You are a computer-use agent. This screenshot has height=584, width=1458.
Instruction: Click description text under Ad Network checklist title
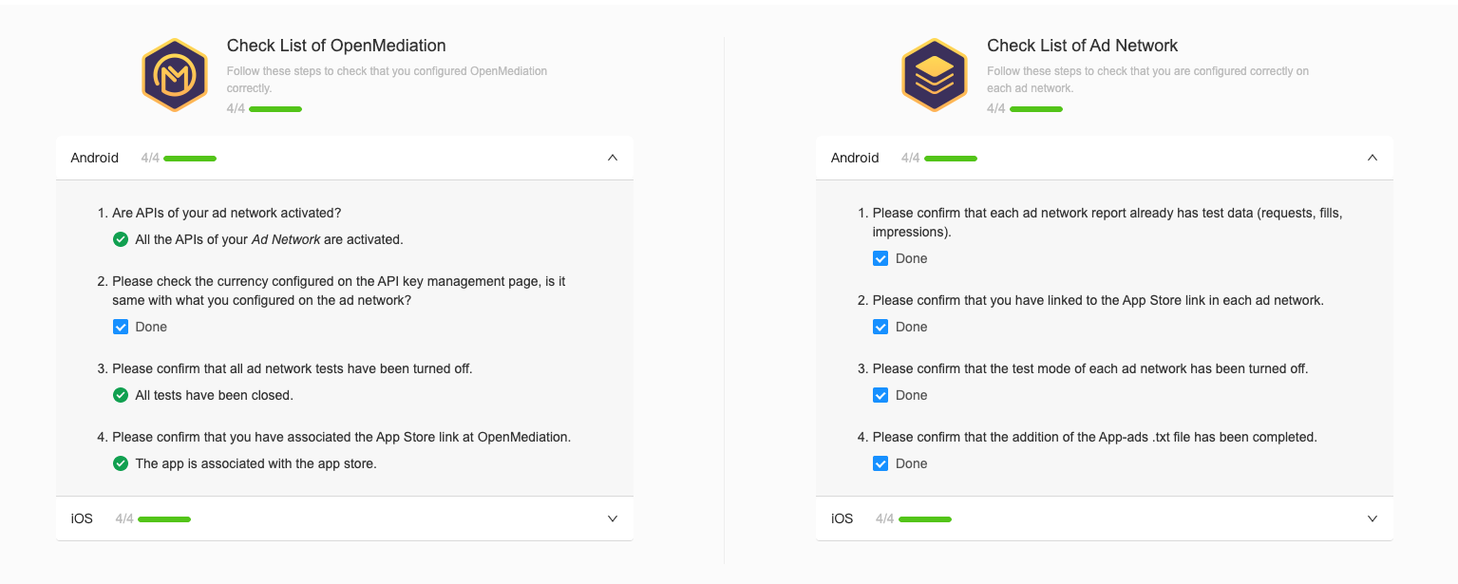tap(1147, 80)
